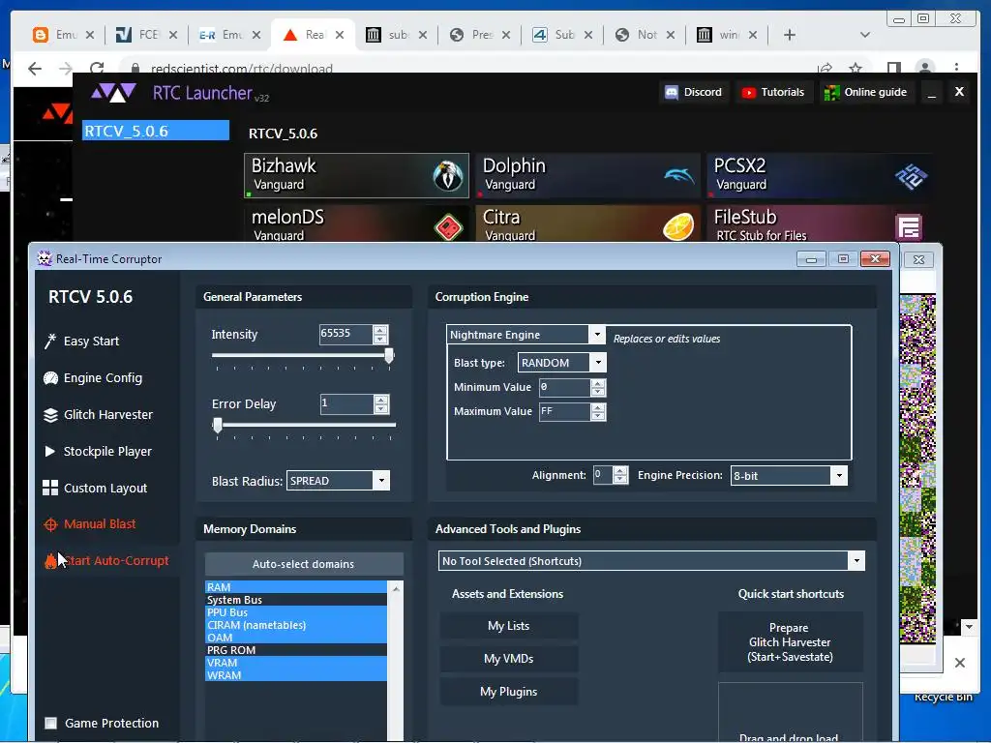Screen dimensions: 991x743
Task: Click Bizhawk penguin icon in launcher
Action: pyautogui.click(x=447, y=175)
